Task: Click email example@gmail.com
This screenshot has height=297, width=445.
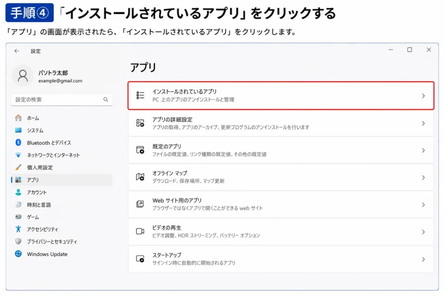Action: (60, 81)
